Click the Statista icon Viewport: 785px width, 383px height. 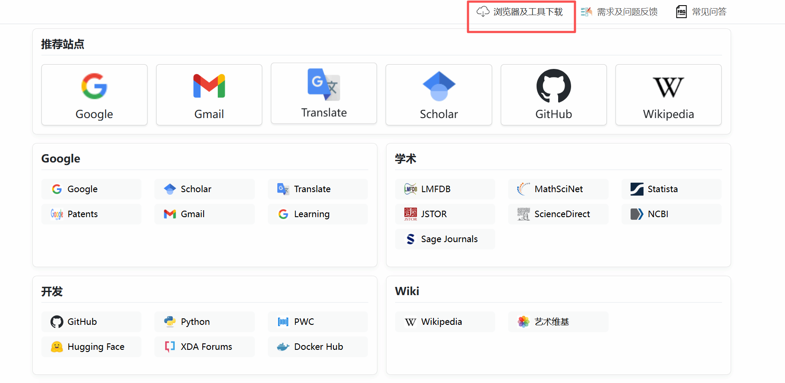tap(637, 189)
